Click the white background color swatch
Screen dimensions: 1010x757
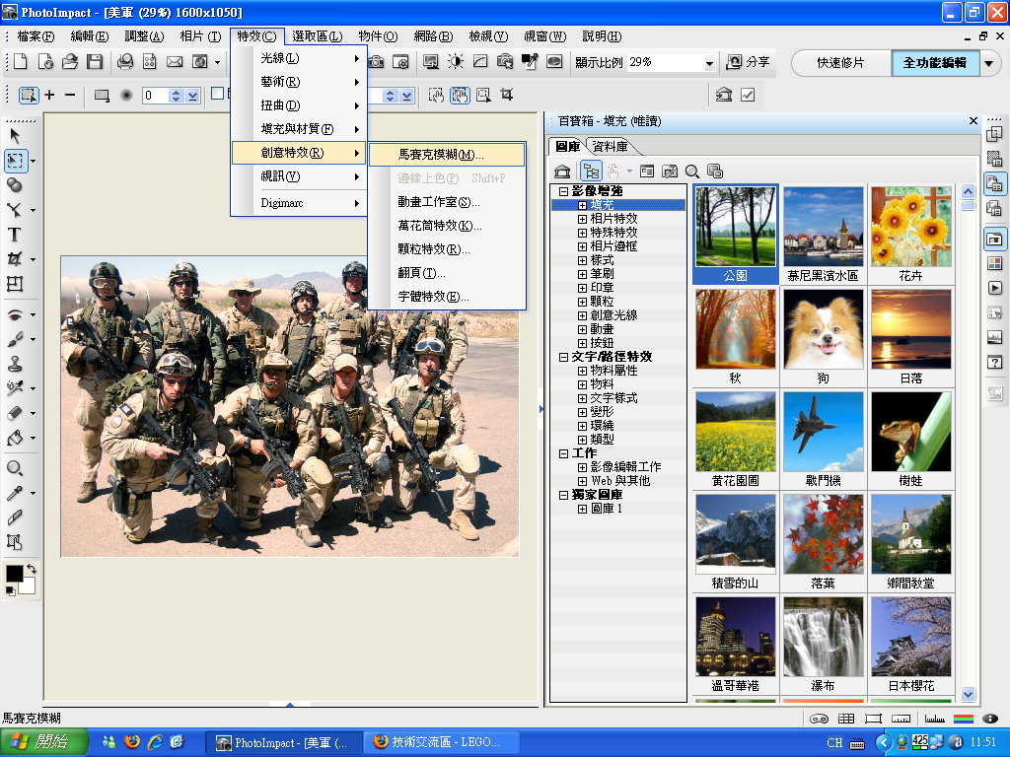tap(30, 585)
